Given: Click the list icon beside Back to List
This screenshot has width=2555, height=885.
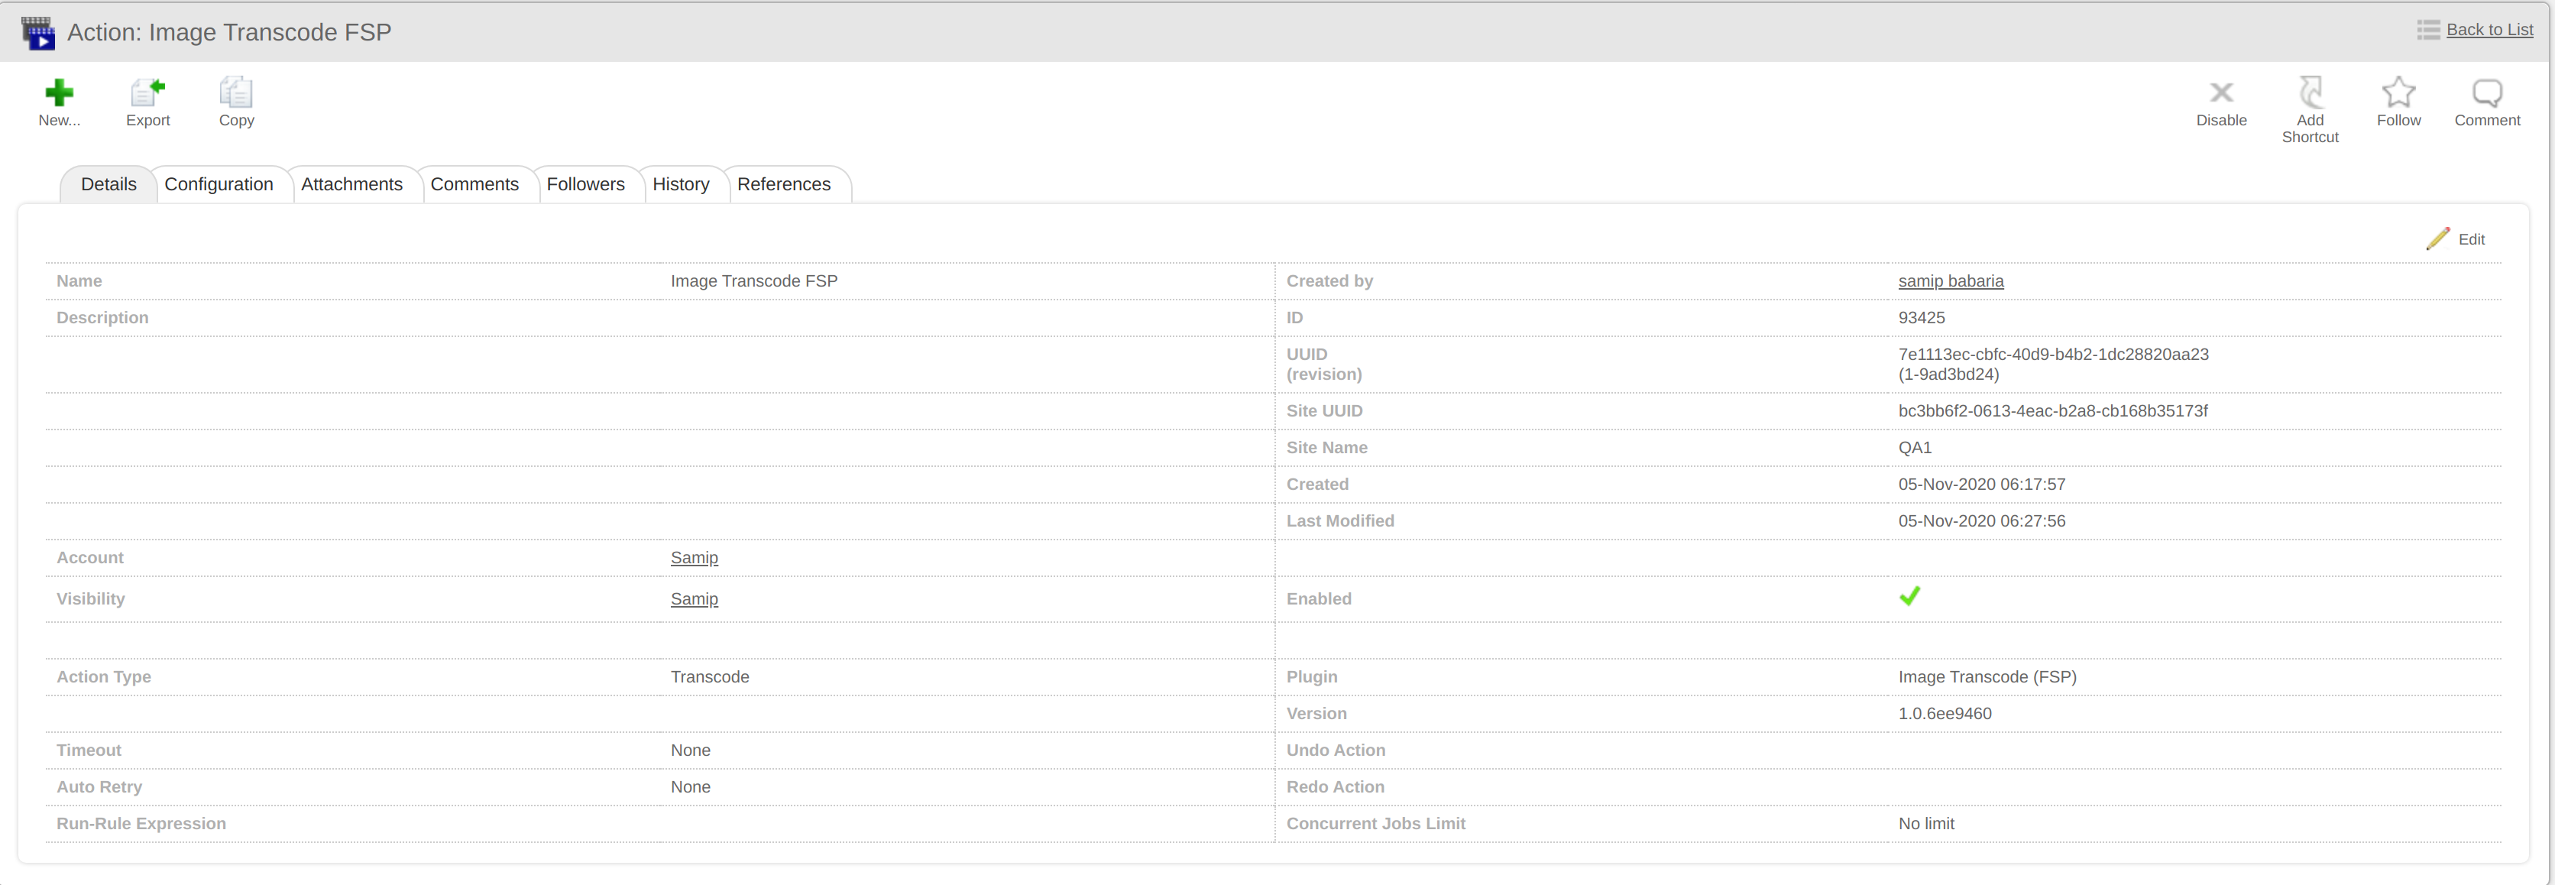Looking at the screenshot, I should point(2427,29).
